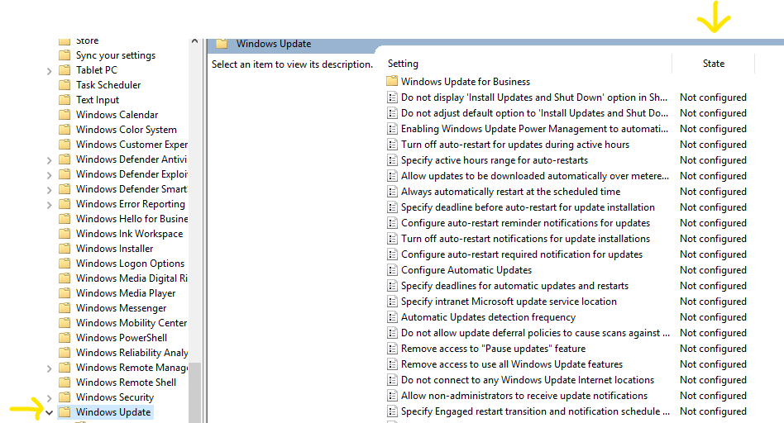Click policy icon for Automatic Updates detection frequency
This screenshot has width=784, height=423.
(x=393, y=317)
